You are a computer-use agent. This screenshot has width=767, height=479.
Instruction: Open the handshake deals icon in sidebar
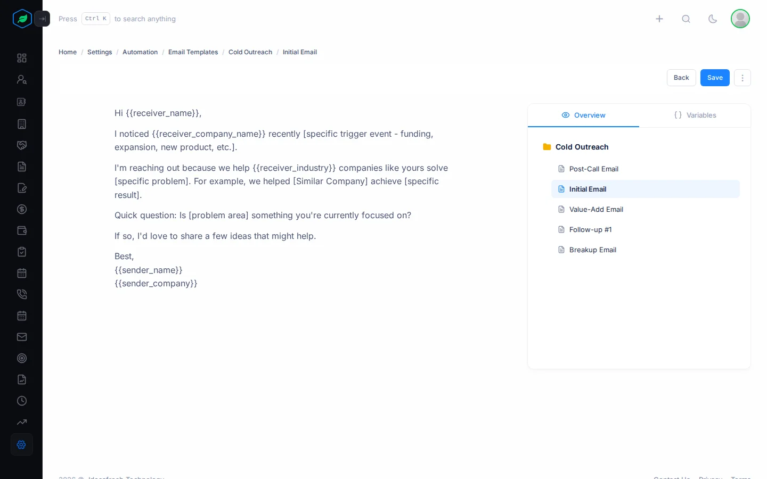point(22,145)
